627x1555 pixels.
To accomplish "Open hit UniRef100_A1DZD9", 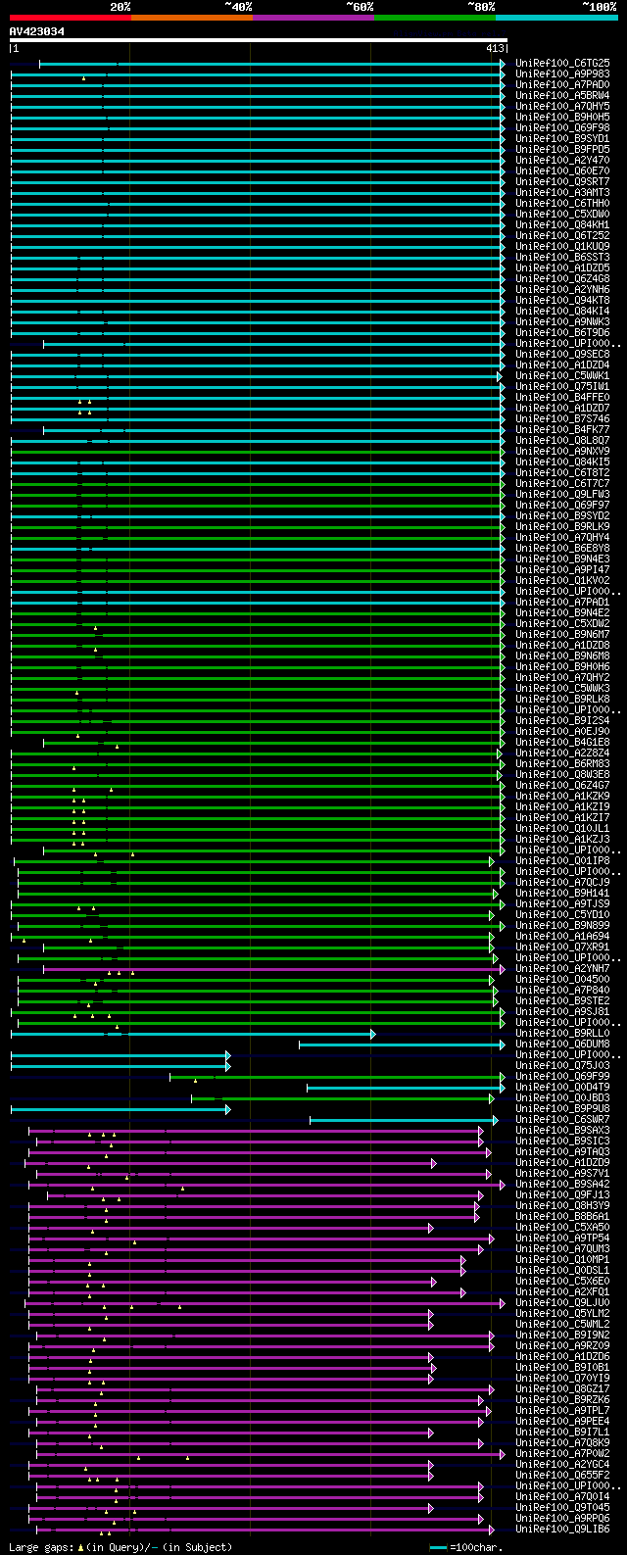I will pyautogui.click(x=562, y=1162).
